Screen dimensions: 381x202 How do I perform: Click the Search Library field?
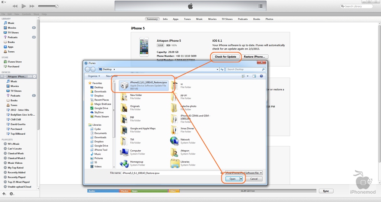coord(356,6)
